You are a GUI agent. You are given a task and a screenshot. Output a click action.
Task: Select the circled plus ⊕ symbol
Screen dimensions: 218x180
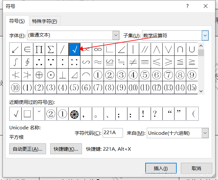click(39, 75)
